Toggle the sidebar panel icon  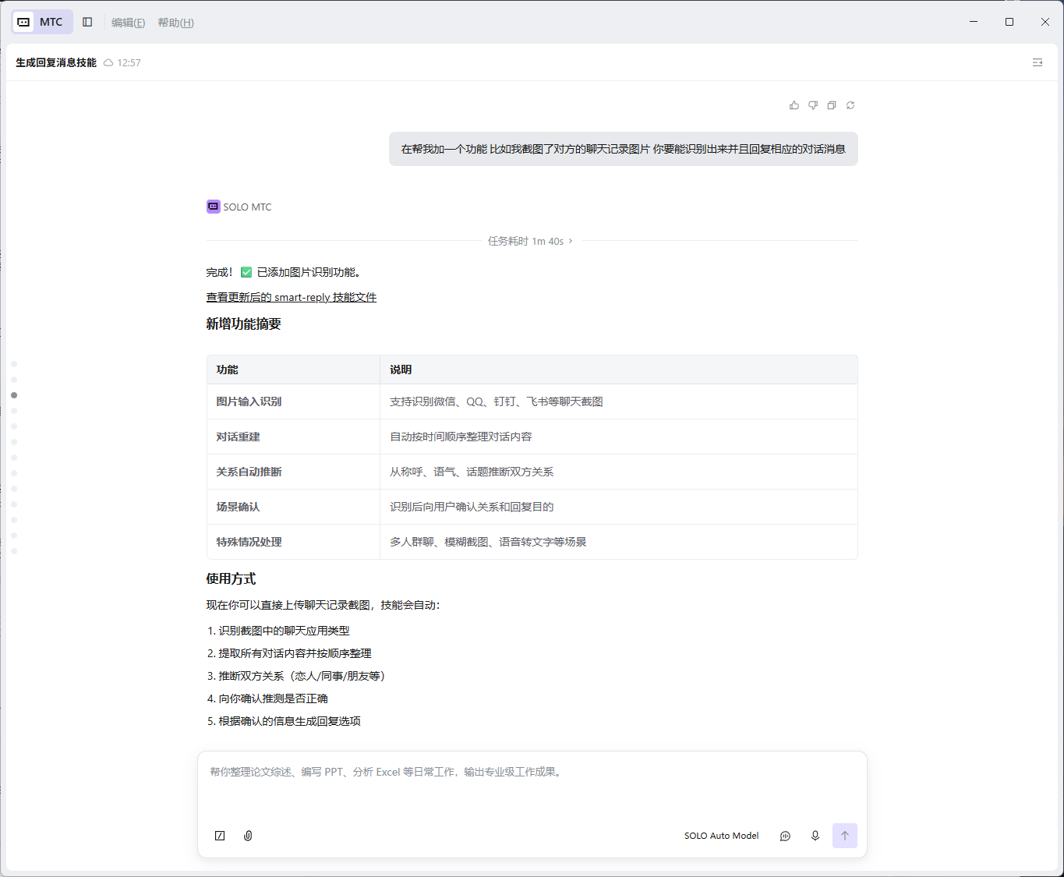click(87, 22)
